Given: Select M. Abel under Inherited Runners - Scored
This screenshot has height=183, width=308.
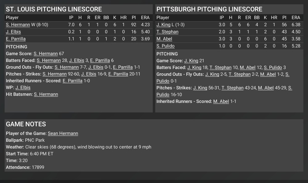Looking at the screenshot, I should (x=221, y=101).
